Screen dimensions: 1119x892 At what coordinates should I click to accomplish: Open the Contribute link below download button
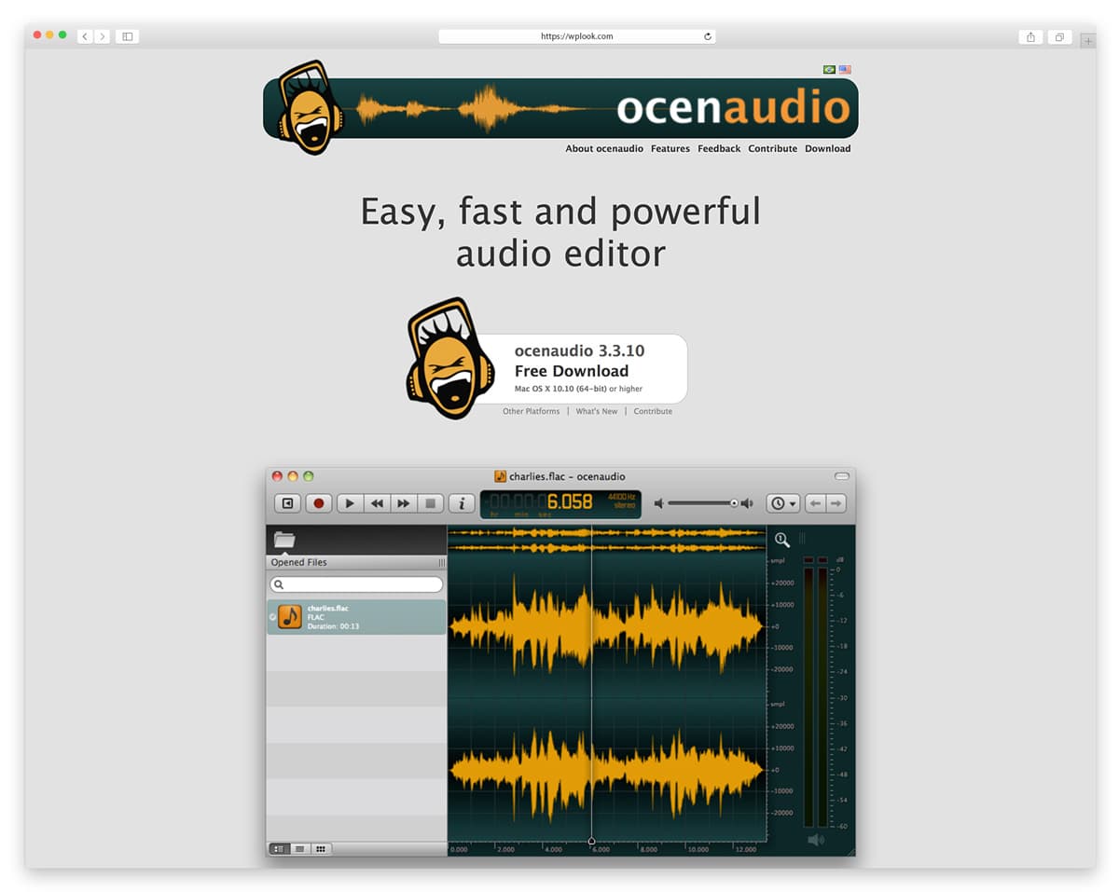point(653,411)
